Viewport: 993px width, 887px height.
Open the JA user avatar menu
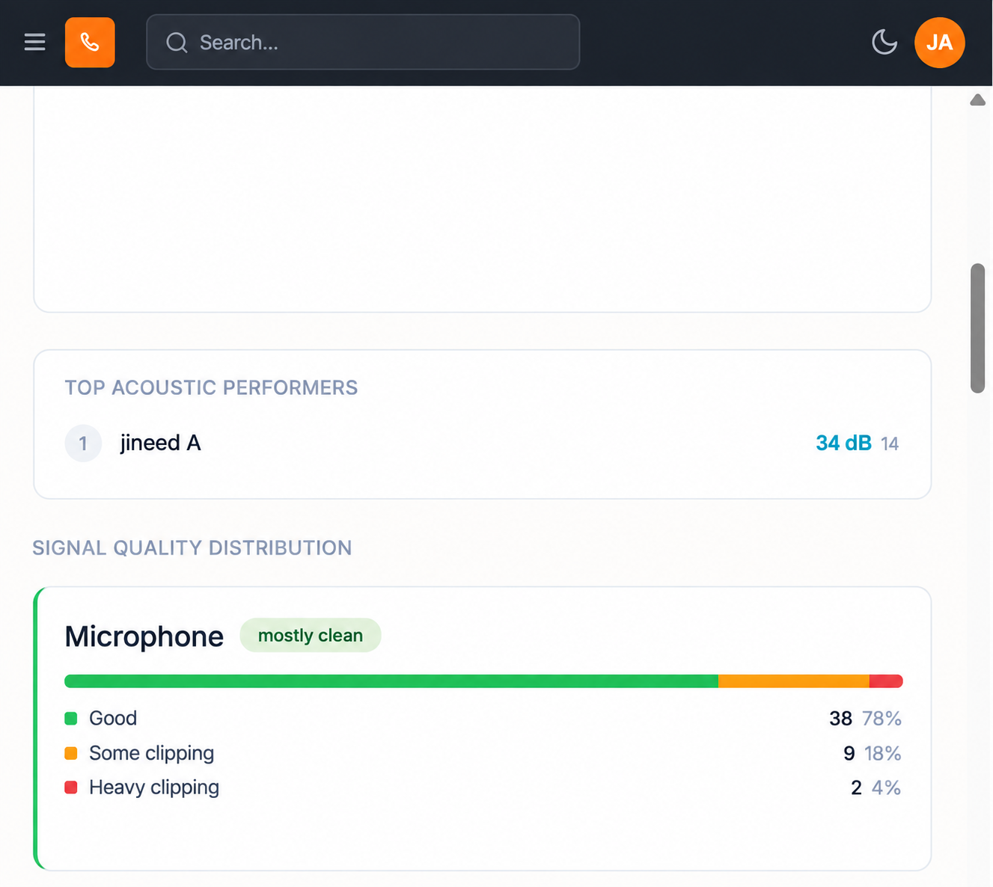point(939,43)
